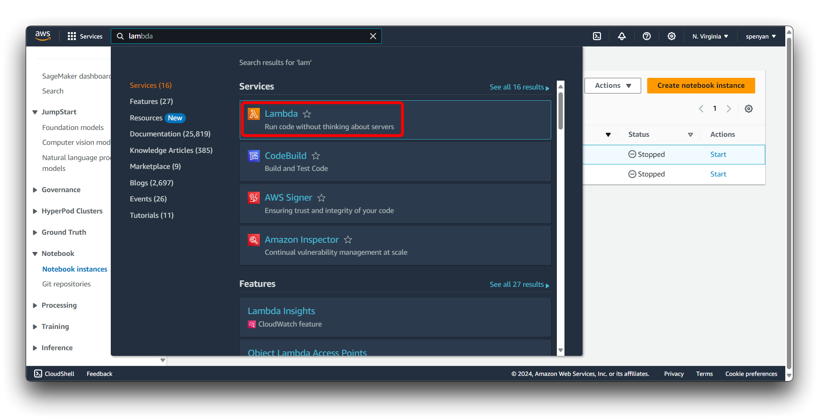
Task: Select the Marketplace (9) filter
Action: pos(155,166)
